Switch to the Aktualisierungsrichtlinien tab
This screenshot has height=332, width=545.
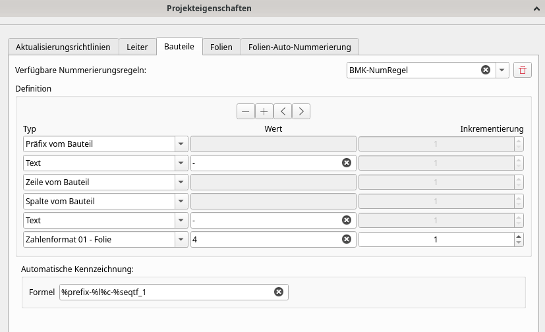[x=63, y=47]
